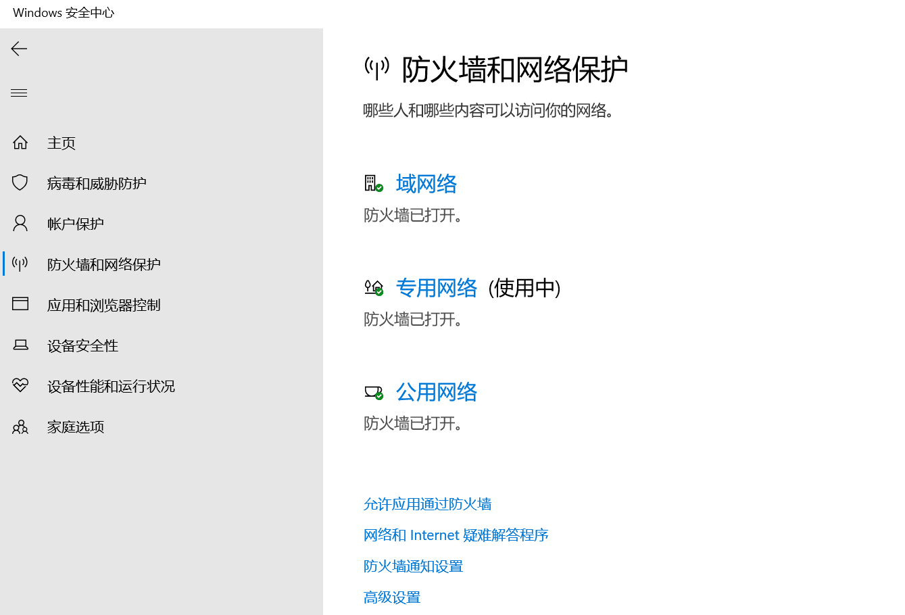Open the 应用和浏览器控制 icon
The height and width of the screenshot is (615, 905).
coord(20,304)
